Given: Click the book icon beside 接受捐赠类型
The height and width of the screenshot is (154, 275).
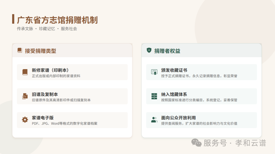Looking at the screenshot, I should (20, 50).
